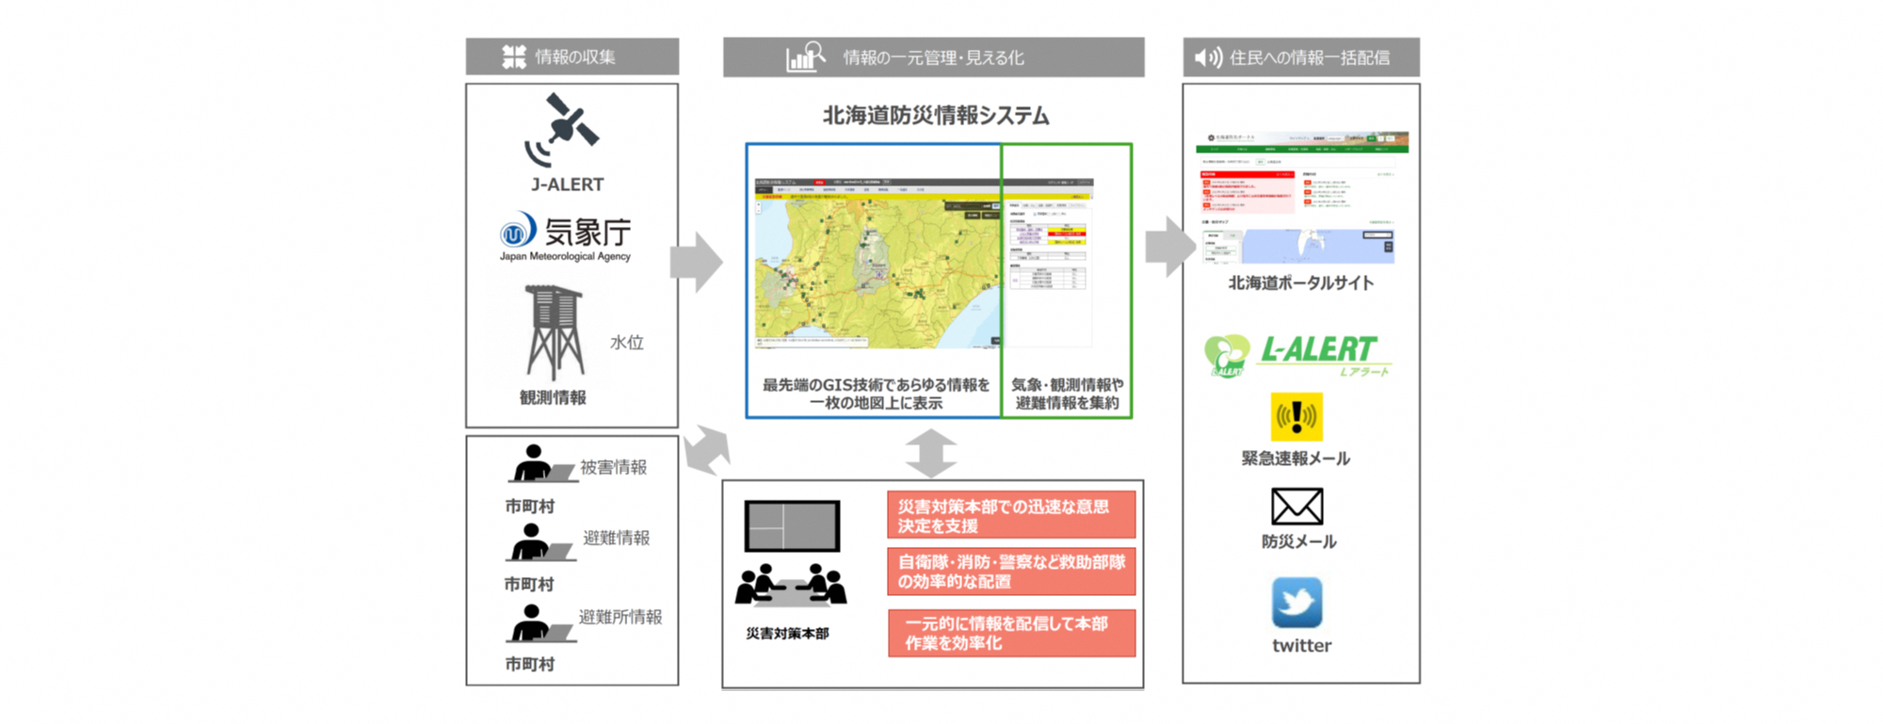Click the 防災メール envelope icon
This screenshot has height=724, width=1883.
click(x=1296, y=507)
